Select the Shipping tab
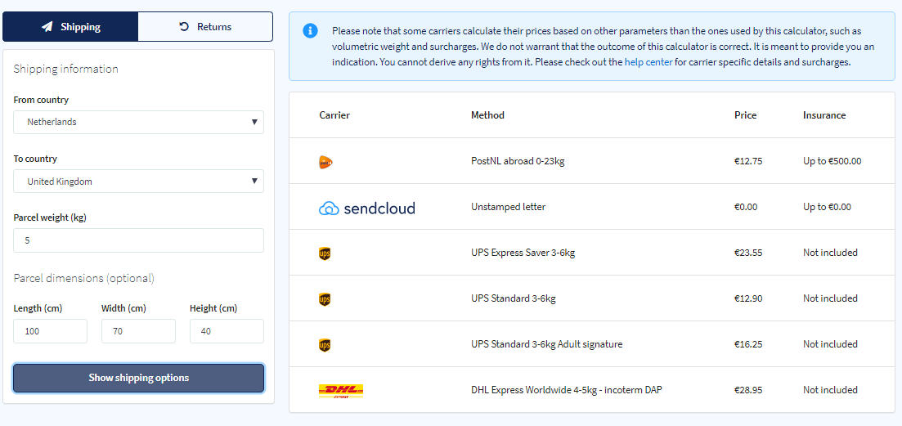This screenshot has width=902, height=426. pyautogui.click(x=71, y=26)
